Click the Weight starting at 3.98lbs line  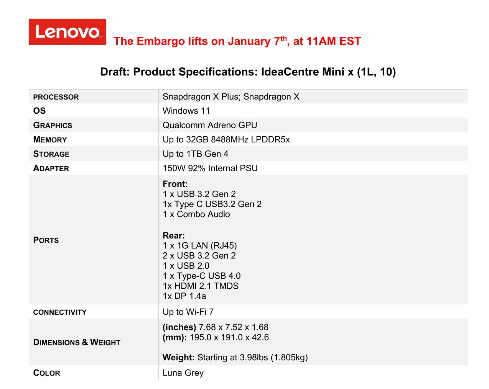click(x=235, y=358)
